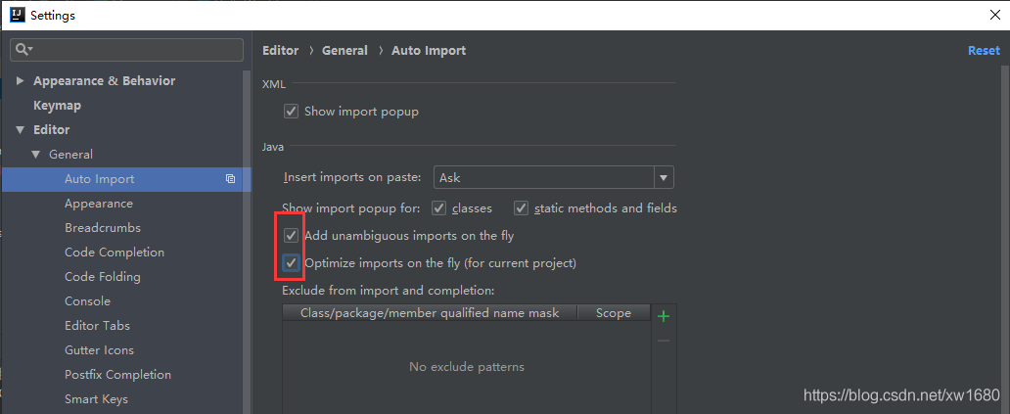The image size is (1010, 414).
Task: Uncheck Add unambiguous imports on the fly
Action: coord(292,236)
